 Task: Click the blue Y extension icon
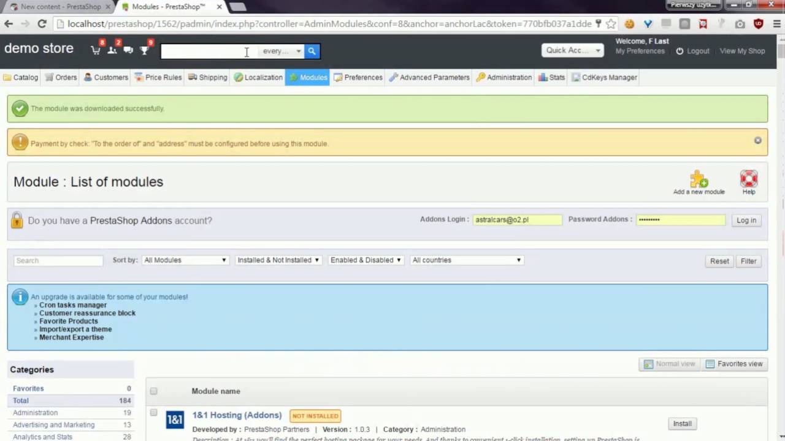648,24
